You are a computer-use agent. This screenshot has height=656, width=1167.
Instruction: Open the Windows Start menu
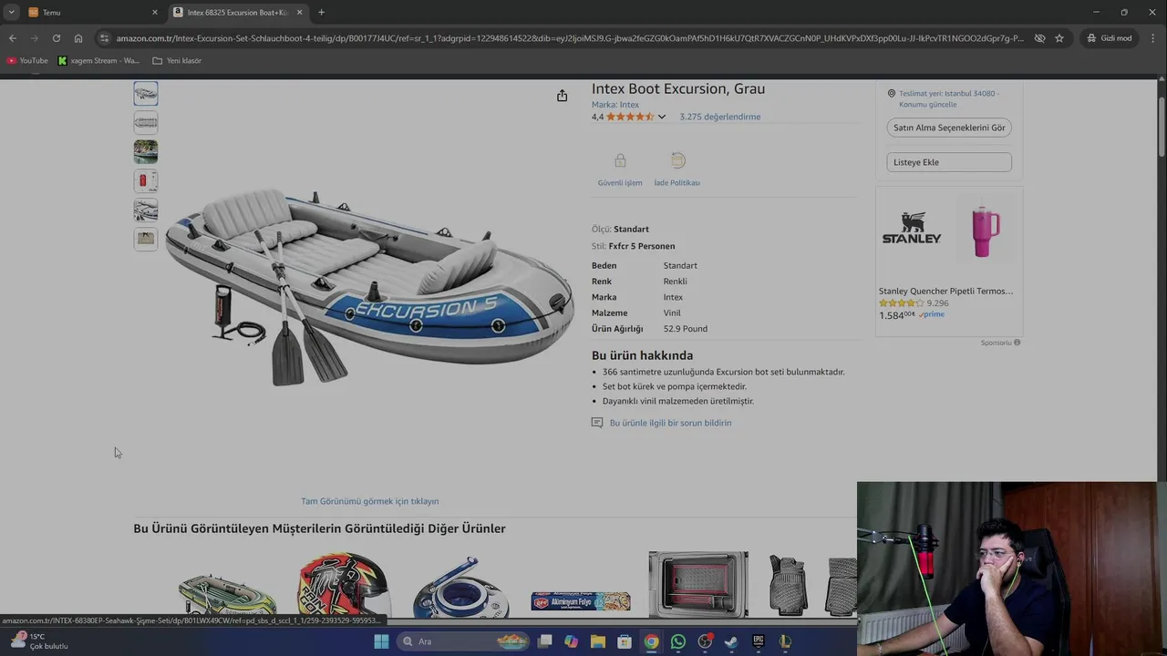pos(381,641)
